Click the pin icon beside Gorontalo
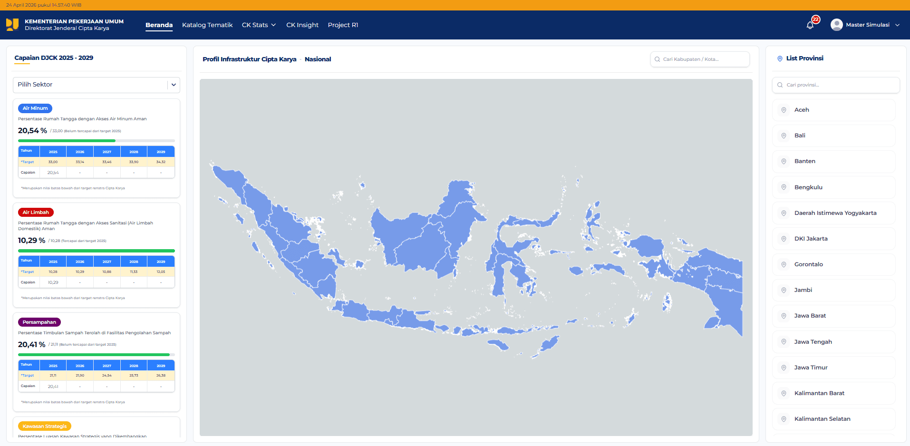Image resolution: width=910 pixels, height=446 pixels. pos(784,264)
